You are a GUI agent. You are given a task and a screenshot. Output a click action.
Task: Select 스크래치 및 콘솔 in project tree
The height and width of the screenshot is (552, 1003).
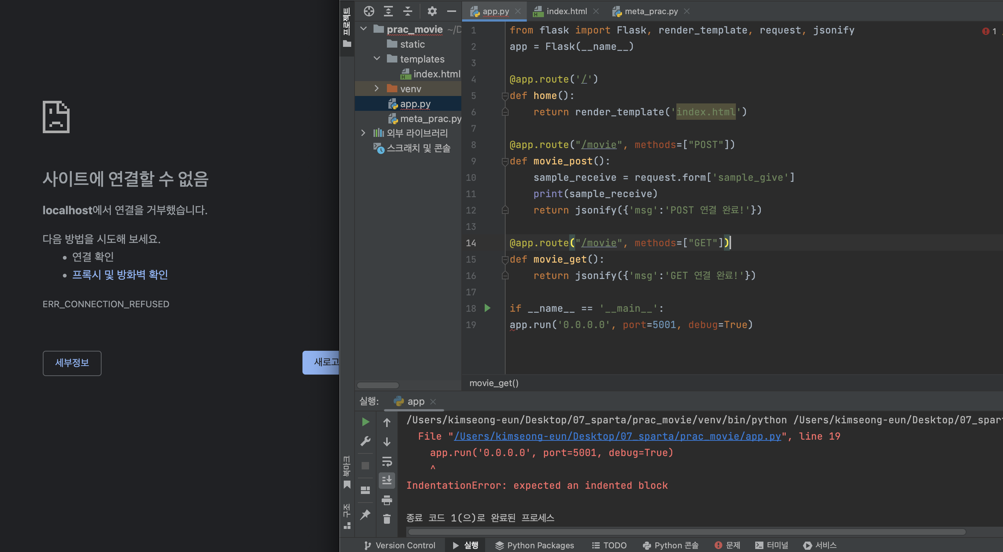point(411,148)
